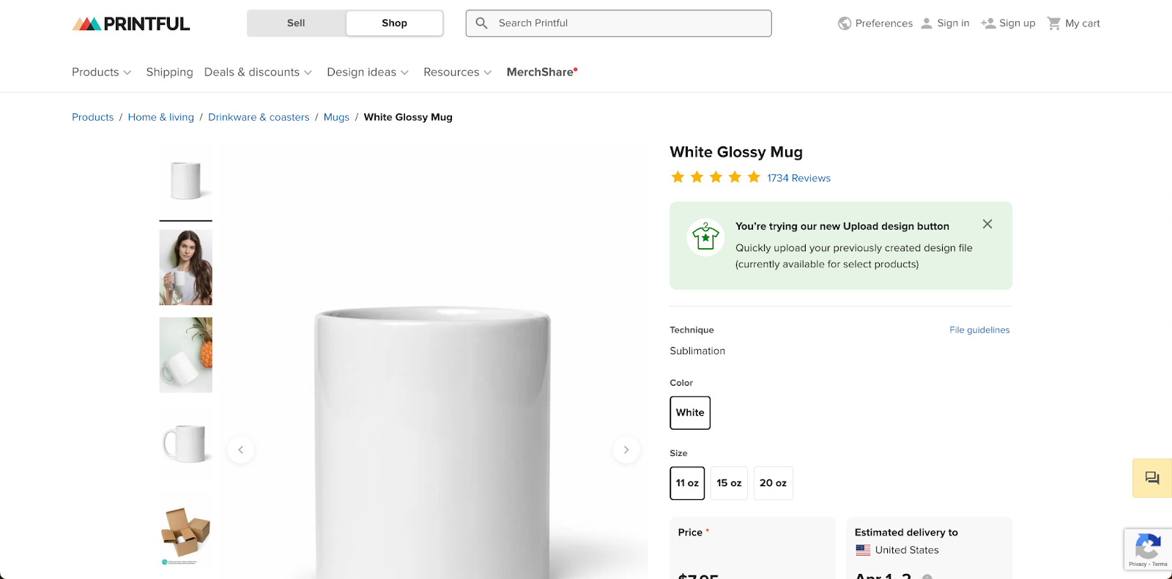This screenshot has width=1172, height=579.
Task: Click the Sign in person icon
Action: [926, 23]
